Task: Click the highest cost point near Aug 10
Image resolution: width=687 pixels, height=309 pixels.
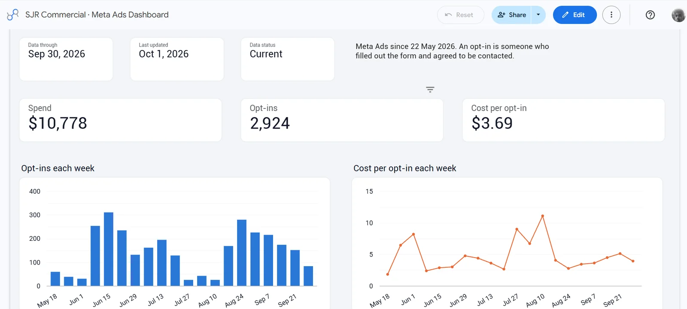Action: (x=543, y=216)
